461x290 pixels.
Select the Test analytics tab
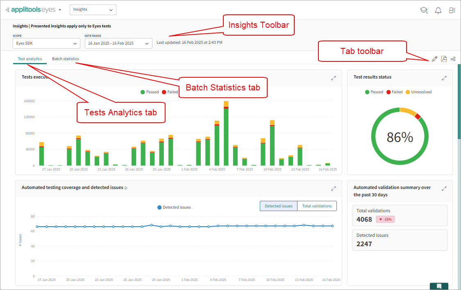point(30,59)
